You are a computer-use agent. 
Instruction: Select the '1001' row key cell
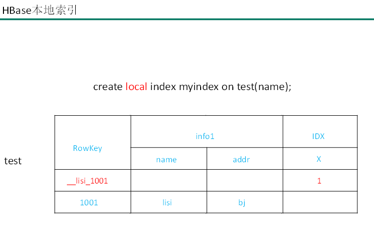93,202
